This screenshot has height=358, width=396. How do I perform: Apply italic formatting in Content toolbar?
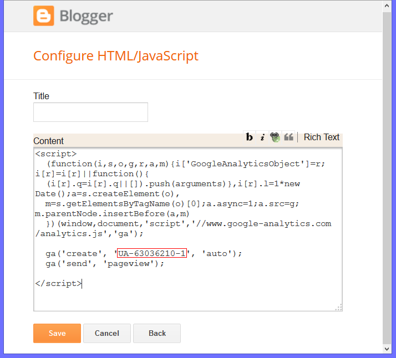(x=262, y=137)
